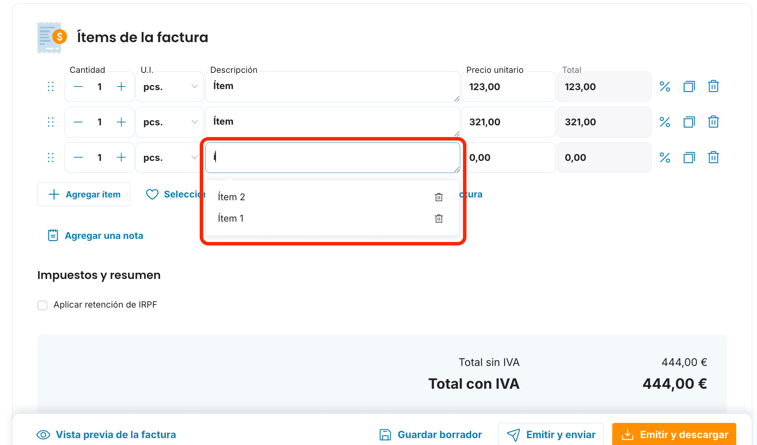The height and width of the screenshot is (445, 757).
Task: Decrease quantity in the 123,00 row
Action: [78, 87]
